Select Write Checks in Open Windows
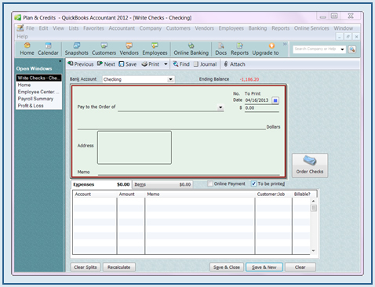375x287 pixels. (38, 78)
